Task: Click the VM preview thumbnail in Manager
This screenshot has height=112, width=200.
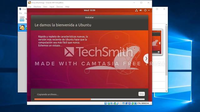Action: [157, 42]
